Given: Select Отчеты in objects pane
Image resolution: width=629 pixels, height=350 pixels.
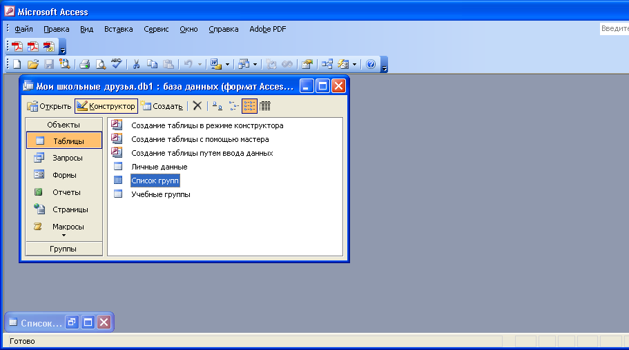Looking at the screenshot, I should [x=64, y=192].
